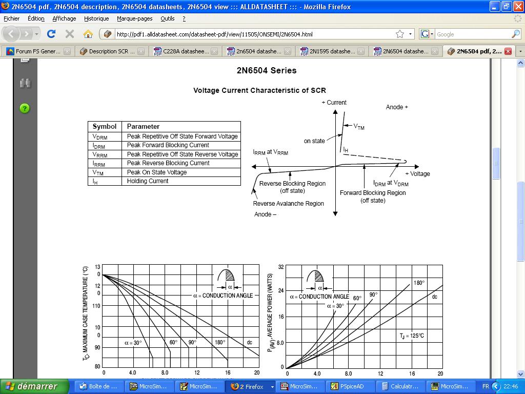525x394 pixels.
Task: Click the search magnifier icon
Action: coord(516,34)
